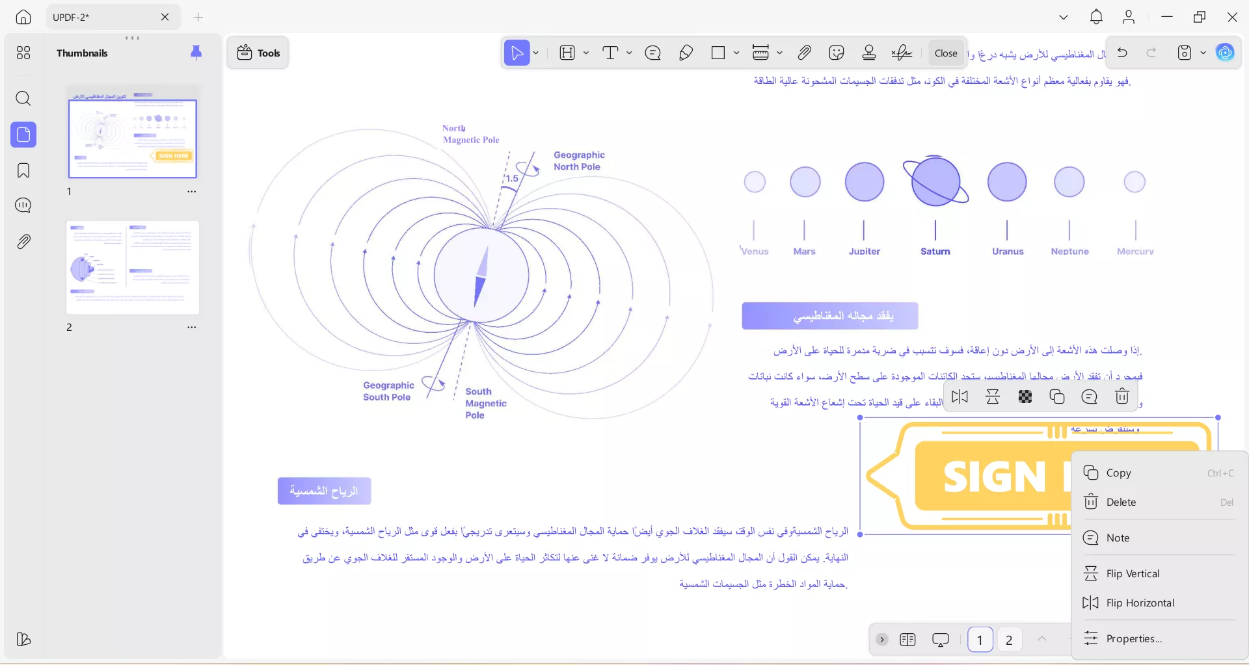Toggle the two-page reading view
Viewport: 1249px width, 665px height.
point(907,640)
